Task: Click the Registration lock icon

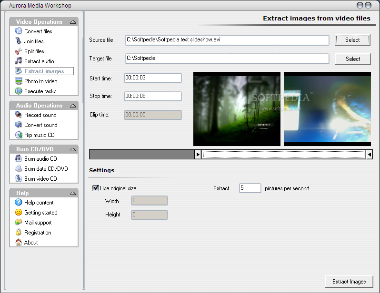Action: pyautogui.click(x=19, y=233)
